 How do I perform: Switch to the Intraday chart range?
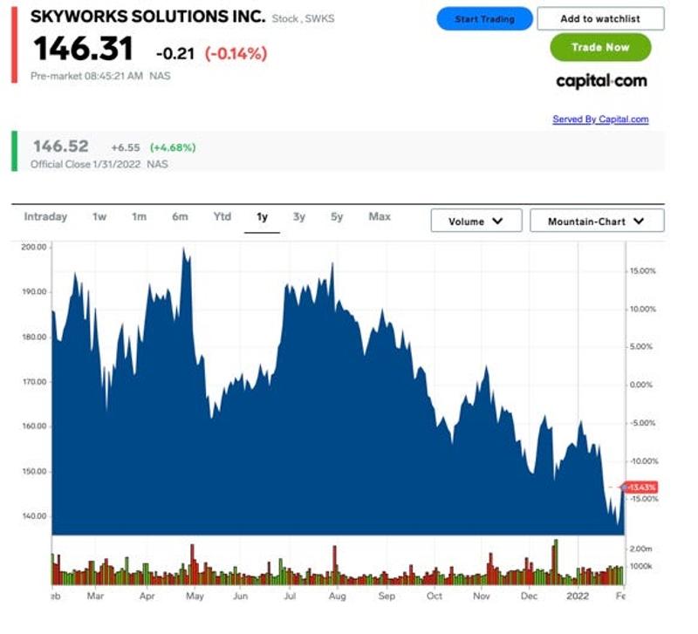[45, 216]
